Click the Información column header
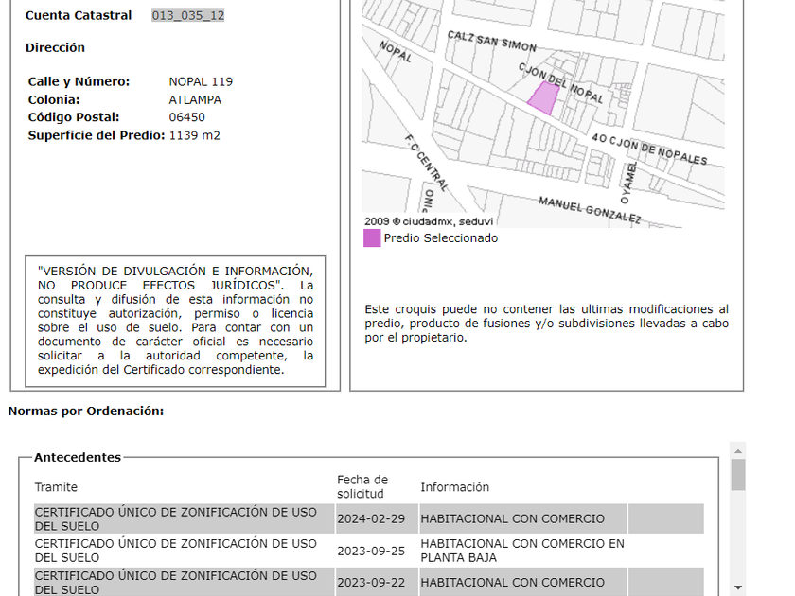 454,488
